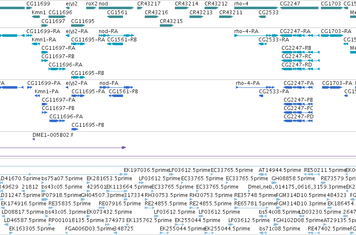The image size is (356, 235).
Task: Select the bs71c08.5prime EST label
Action: click(x=280, y=229)
